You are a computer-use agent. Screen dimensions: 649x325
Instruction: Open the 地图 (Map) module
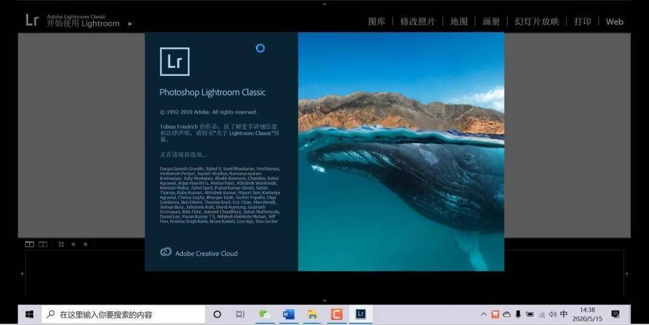(x=459, y=22)
